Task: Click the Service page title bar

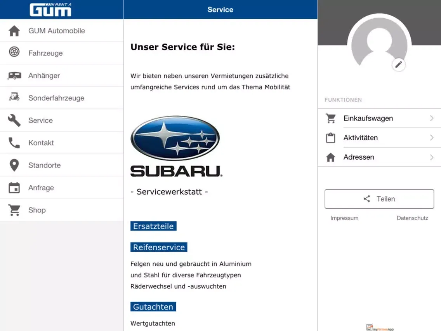Action: 220,10
